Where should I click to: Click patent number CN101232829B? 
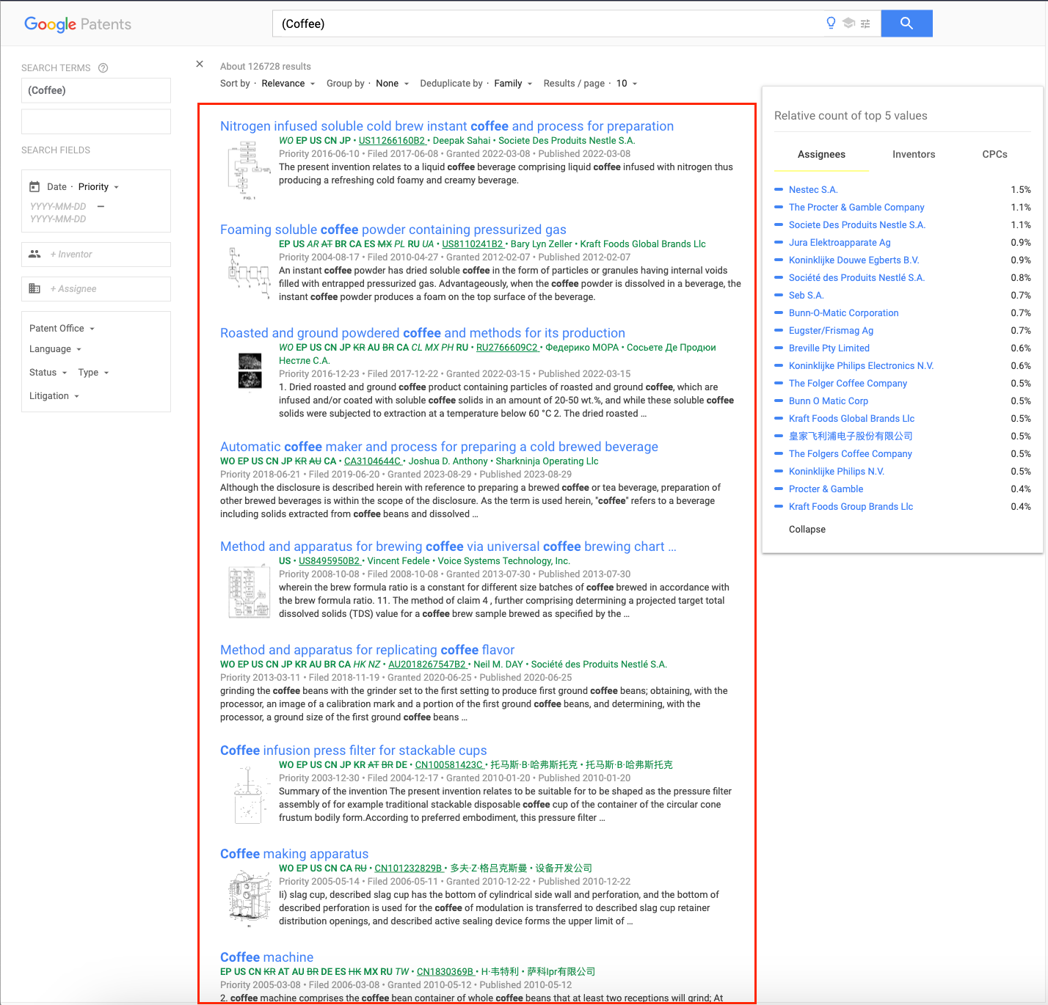(x=409, y=869)
